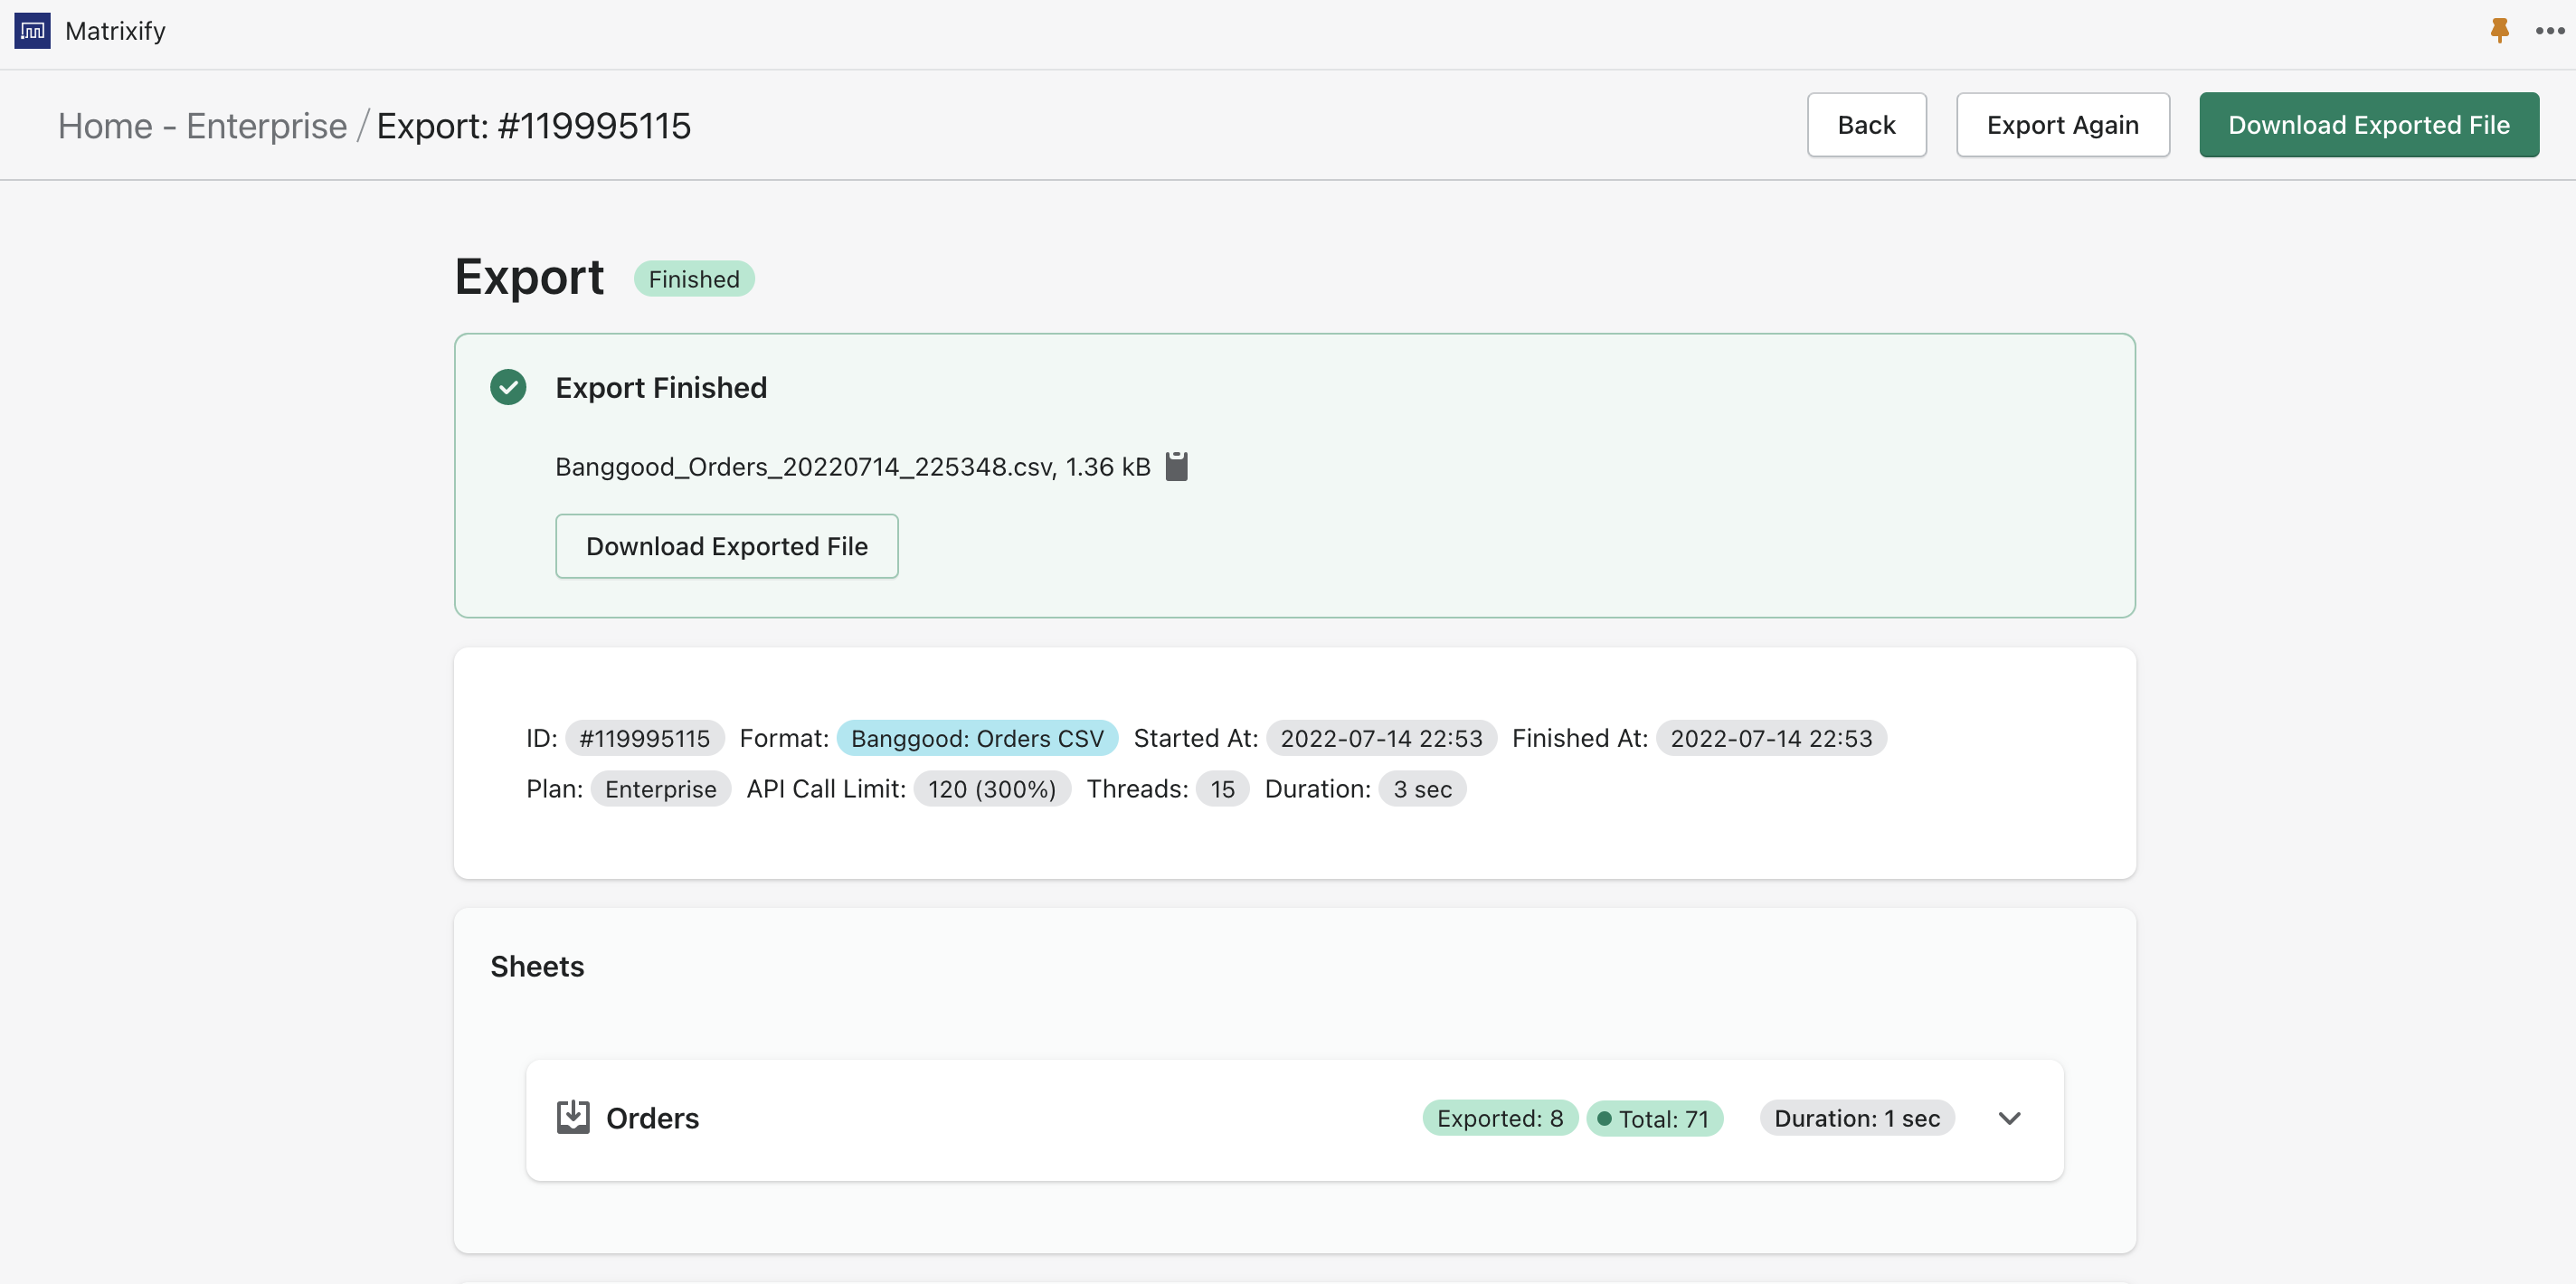Click the Back button
The height and width of the screenshot is (1284, 2576).
tap(1866, 124)
